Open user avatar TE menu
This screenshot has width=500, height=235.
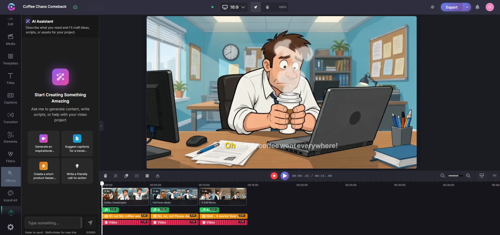(x=490, y=7)
